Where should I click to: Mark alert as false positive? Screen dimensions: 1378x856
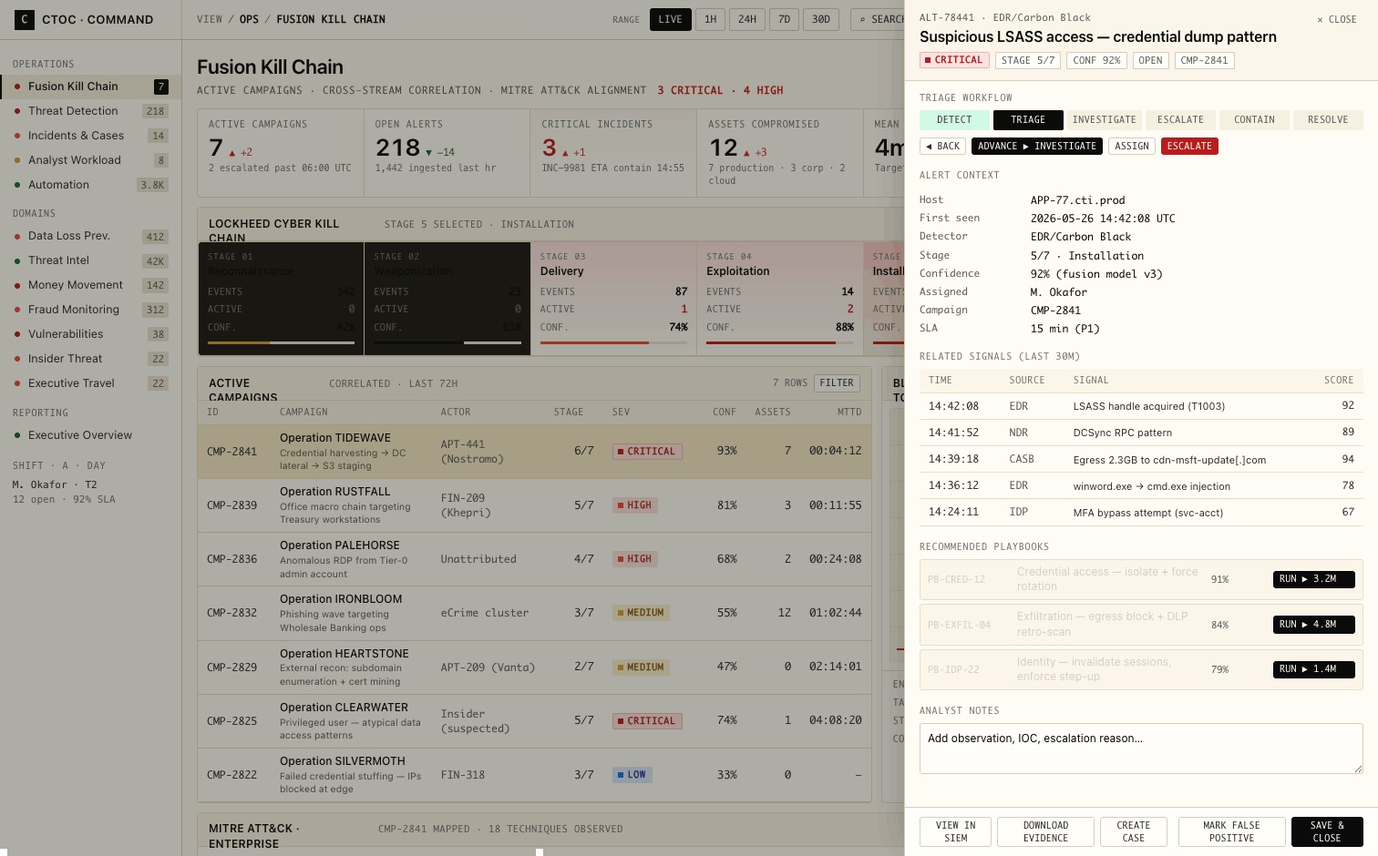coord(1231,831)
